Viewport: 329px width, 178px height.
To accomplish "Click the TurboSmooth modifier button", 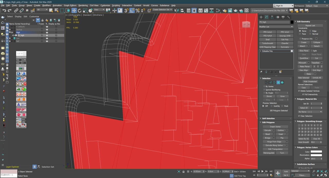I will [x=268, y=43].
